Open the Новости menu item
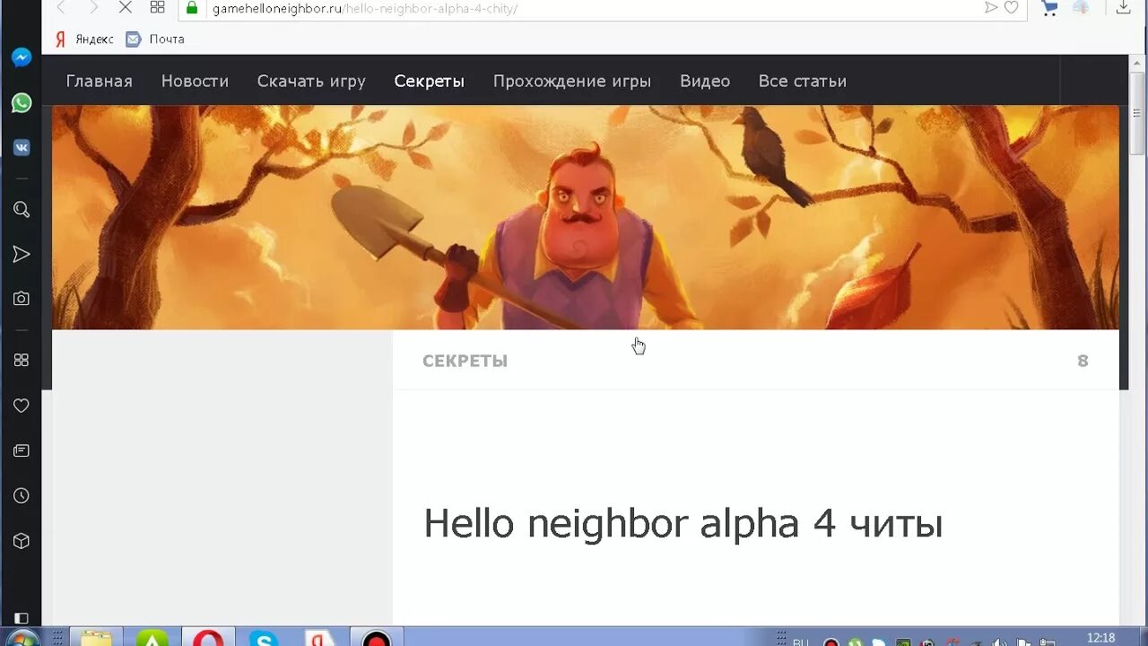The width and height of the screenshot is (1148, 646). coord(195,81)
